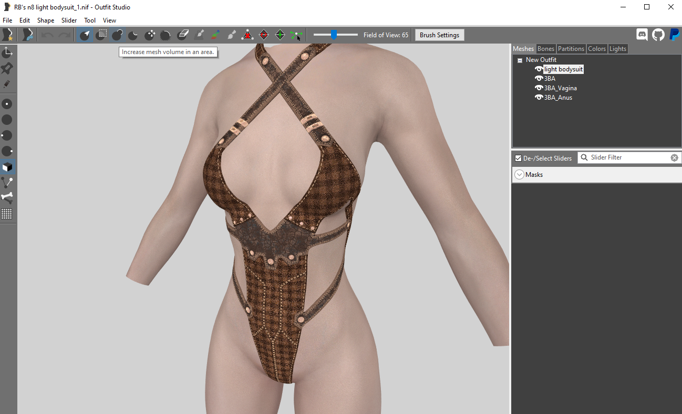The image size is (682, 414).
Task: Uncheck the De-/Select Sliders checkbox
Action: click(x=519, y=158)
